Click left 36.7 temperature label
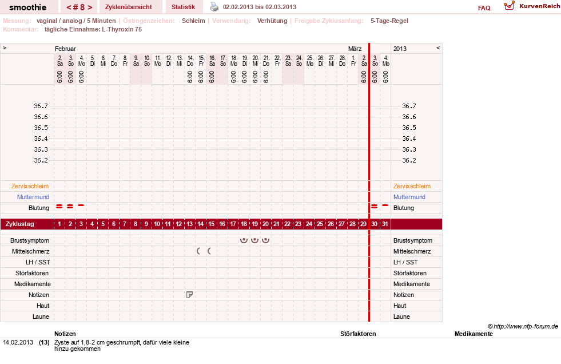Viewport: 561px width, 364px height. (x=41, y=106)
